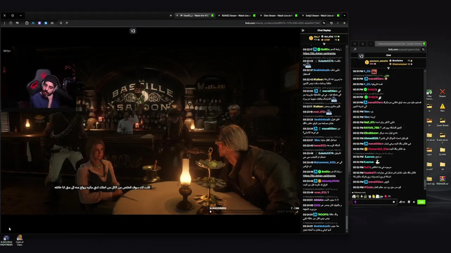
Task: Click the purple shield extension icon
Action: click(39, 23)
